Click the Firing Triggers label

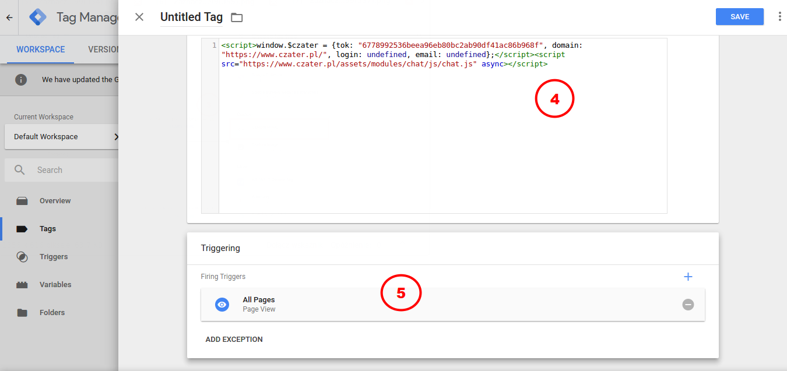tap(223, 277)
